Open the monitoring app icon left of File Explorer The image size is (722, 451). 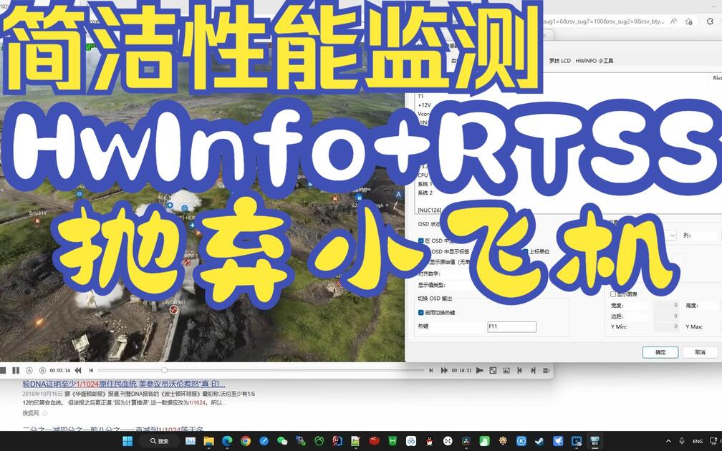[x=191, y=441]
